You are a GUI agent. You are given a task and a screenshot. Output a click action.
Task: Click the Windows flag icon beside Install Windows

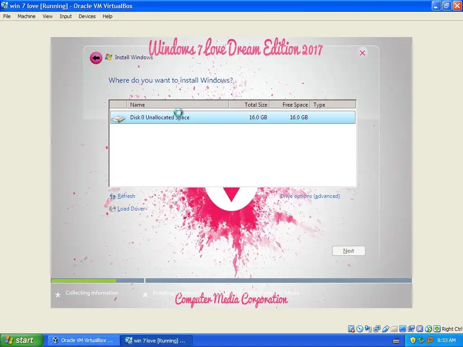(109, 57)
